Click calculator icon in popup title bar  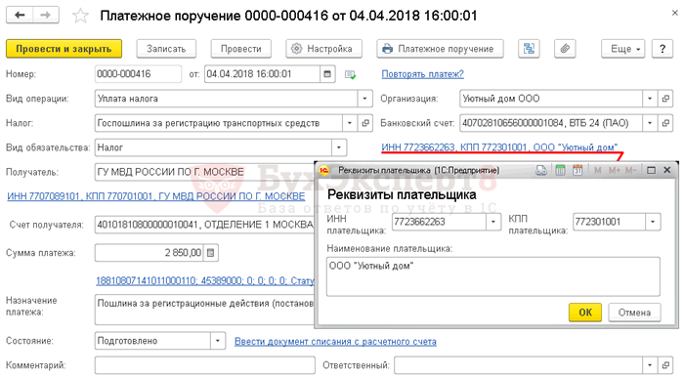tap(560, 170)
